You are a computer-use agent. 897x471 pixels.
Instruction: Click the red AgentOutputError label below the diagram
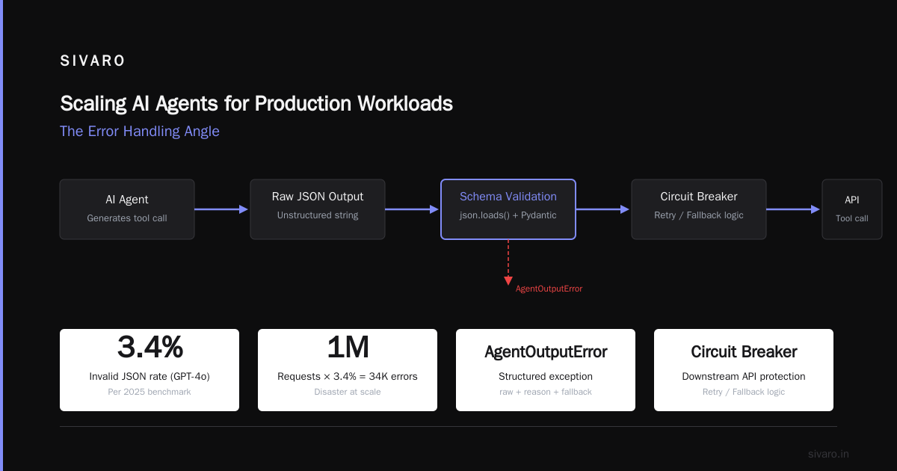549,289
